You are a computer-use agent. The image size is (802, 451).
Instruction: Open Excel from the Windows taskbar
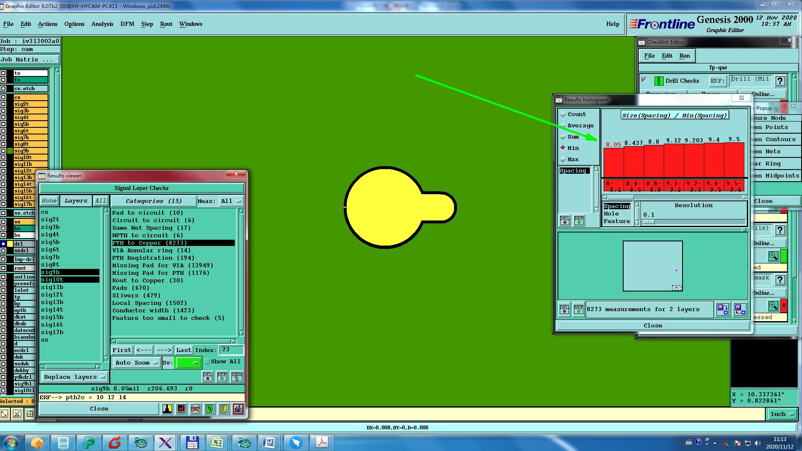point(217,442)
